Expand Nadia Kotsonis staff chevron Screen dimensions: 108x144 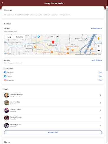[x=100, y=125]
